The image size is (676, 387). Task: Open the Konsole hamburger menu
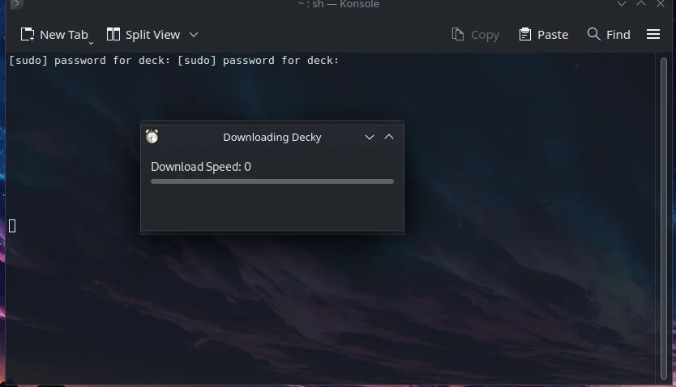653,35
